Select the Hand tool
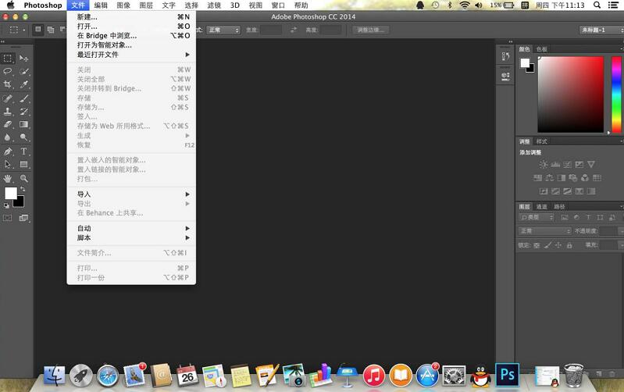The height and width of the screenshot is (392, 624). click(x=8, y=178)
